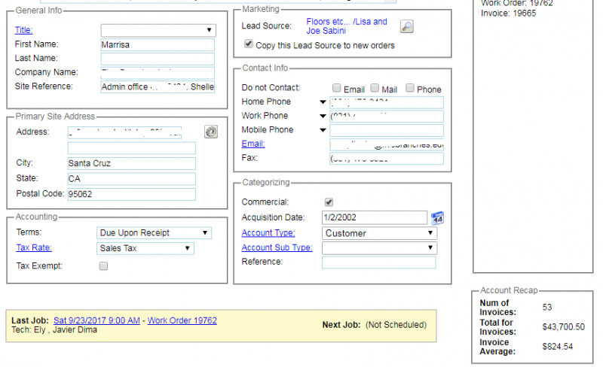The image size is (603, 367).
Task: Check the Do not Contact Phone box
Action: [x=410, y=88]
